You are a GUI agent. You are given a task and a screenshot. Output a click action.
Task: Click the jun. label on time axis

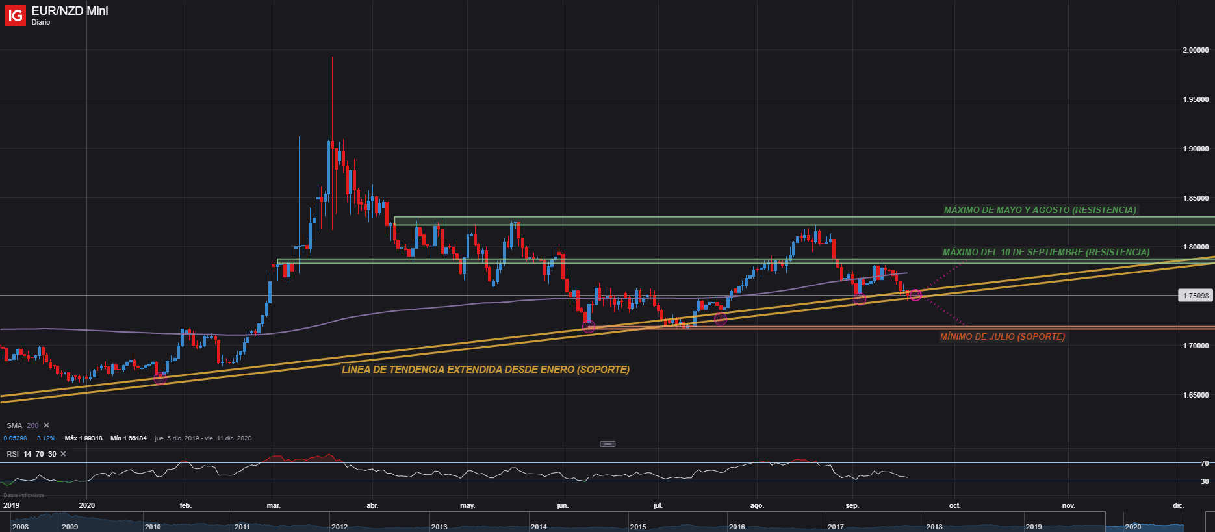click(x=563, y=505)
